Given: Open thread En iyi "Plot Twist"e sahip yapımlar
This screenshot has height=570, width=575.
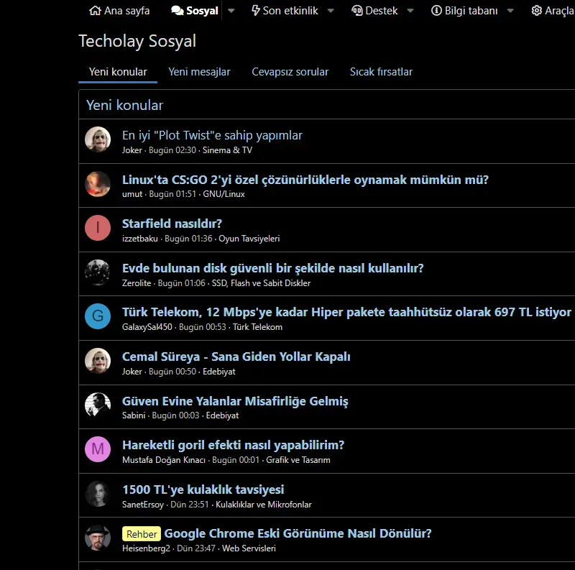Looking at the screenshot, I should (x=212, y=135).
